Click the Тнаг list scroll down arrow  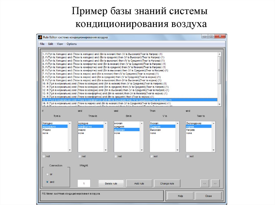coord(214,150)
